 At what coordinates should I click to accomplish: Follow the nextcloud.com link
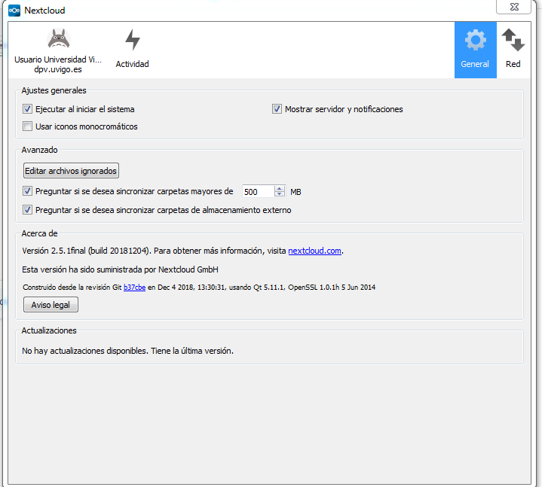tap(316, 251)
